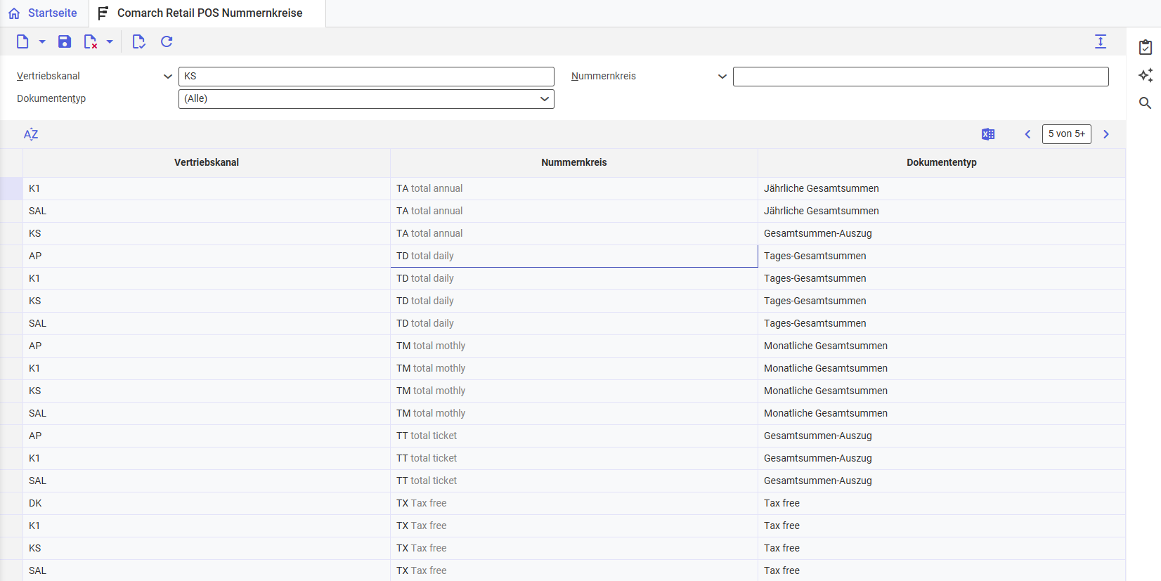Image resolution: width=1161 pixels, height=581 pixels.
Task: Click the Delete document icon
Action: pos(90,42)
